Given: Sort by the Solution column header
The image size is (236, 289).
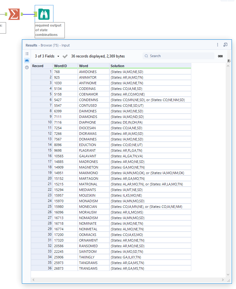Looking at the screenshot, I should (x=150, y=66).
